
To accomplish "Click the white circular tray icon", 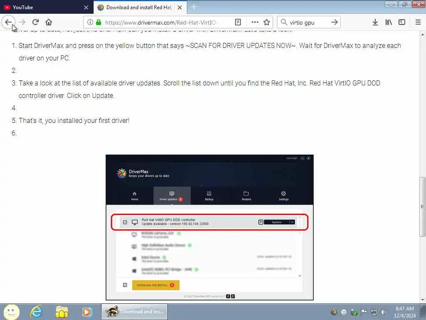I will point(344,312).
